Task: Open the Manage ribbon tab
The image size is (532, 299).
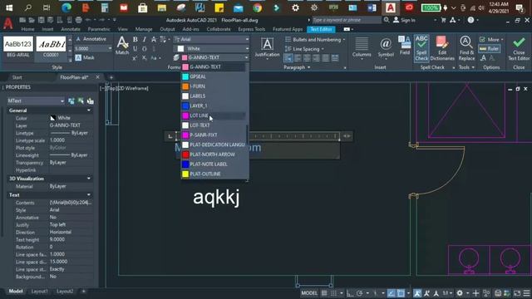Action: pyautogui.click(x=144, y=29)
